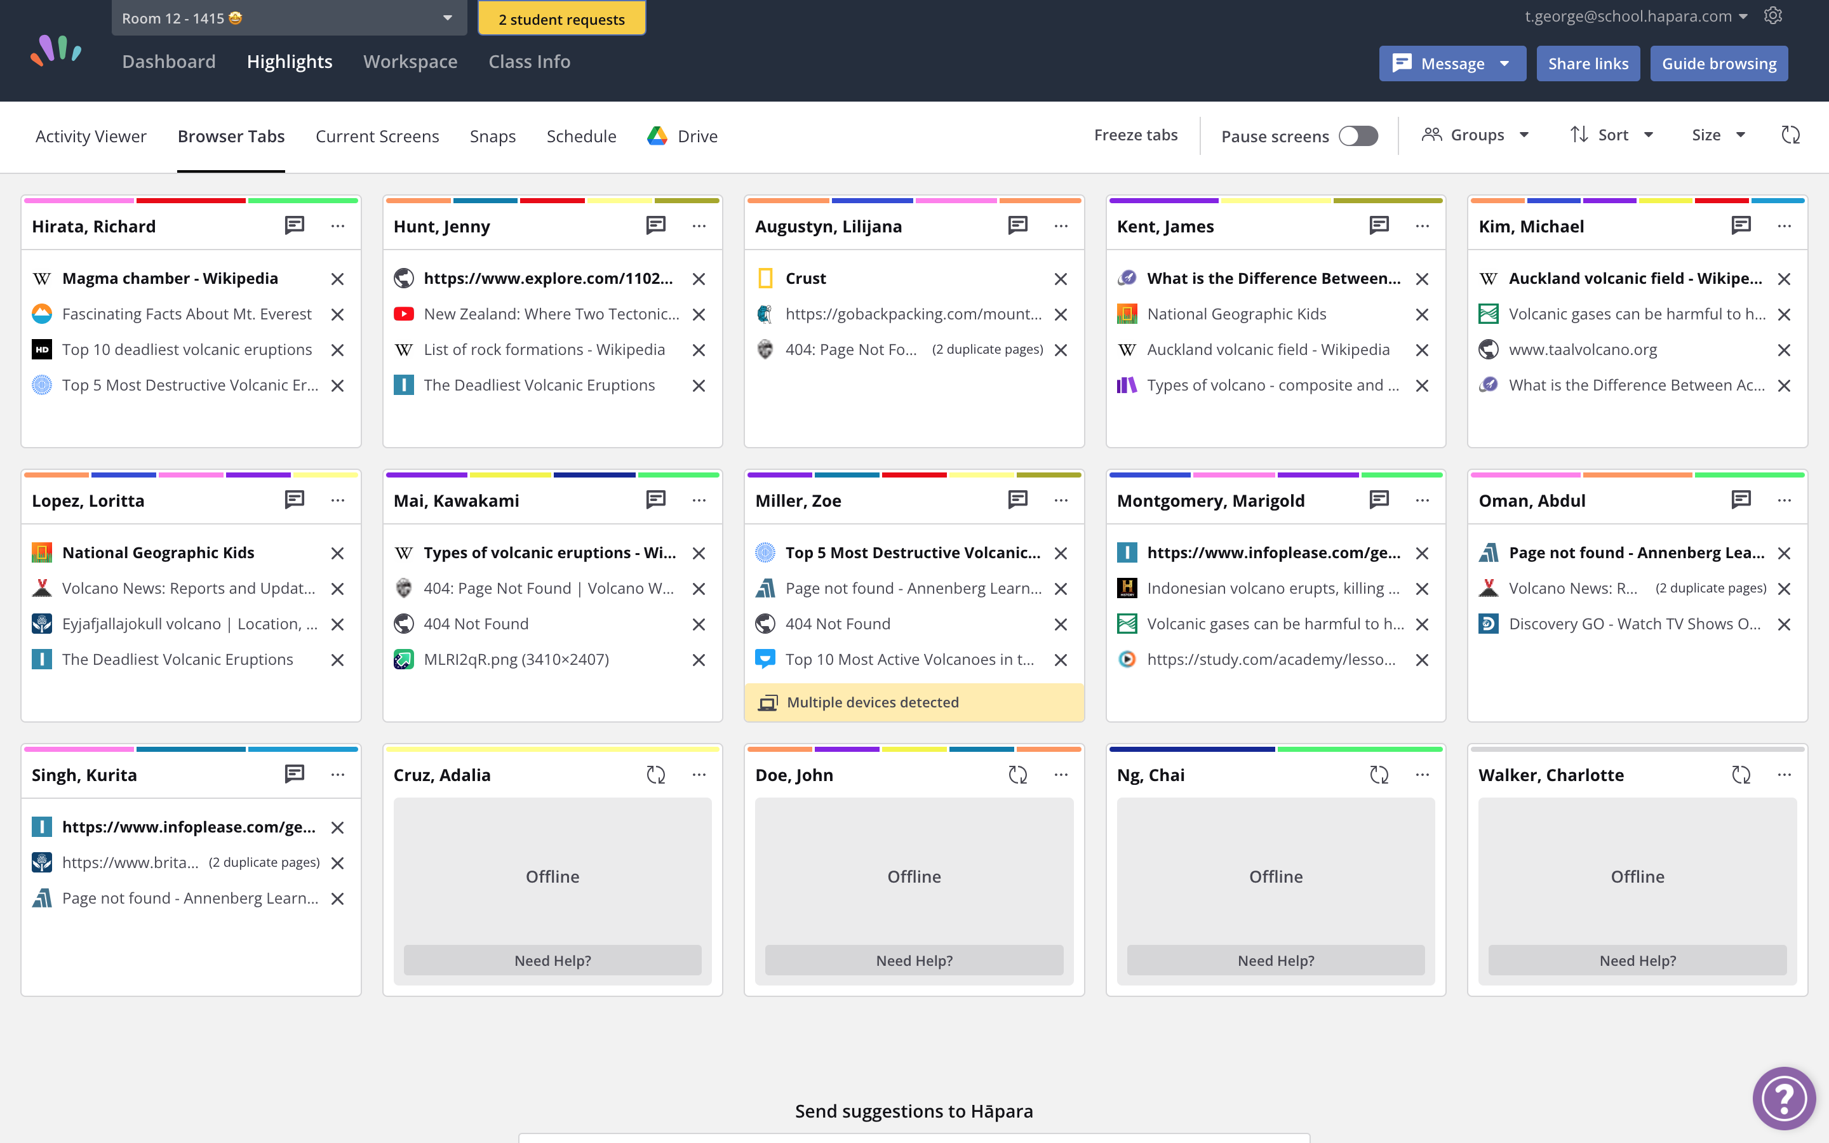Open the Workspace menu item
This screenshot has height=1143, width=1829.
(x=410, y=61)
